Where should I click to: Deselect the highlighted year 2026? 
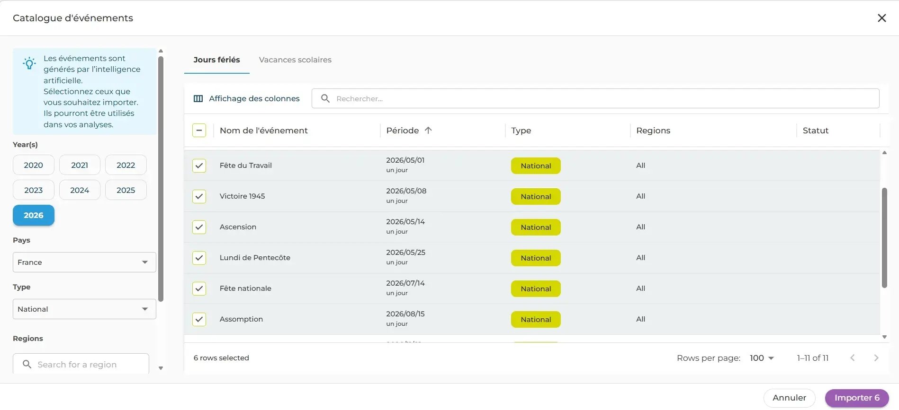(x=33, y=215)
